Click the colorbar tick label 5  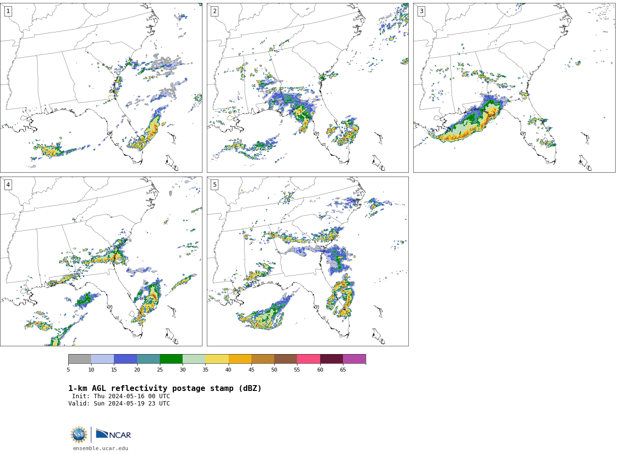point(68,370)
